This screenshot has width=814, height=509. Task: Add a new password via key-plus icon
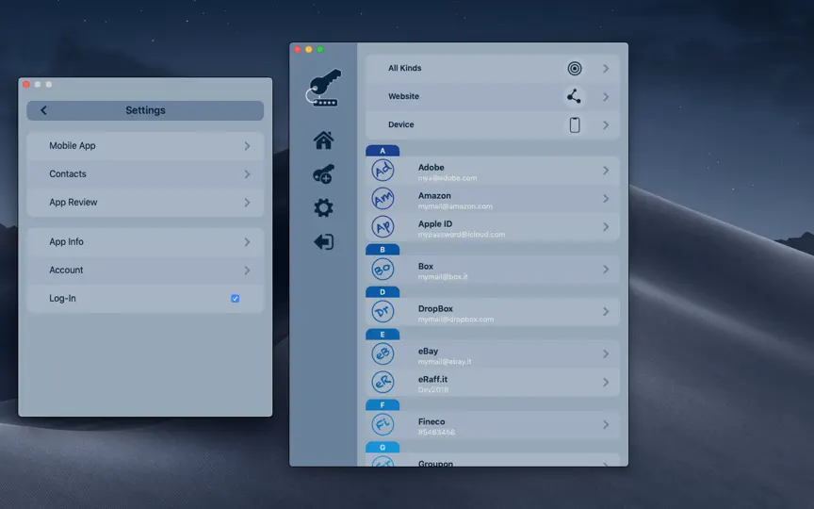pos(323,174)
